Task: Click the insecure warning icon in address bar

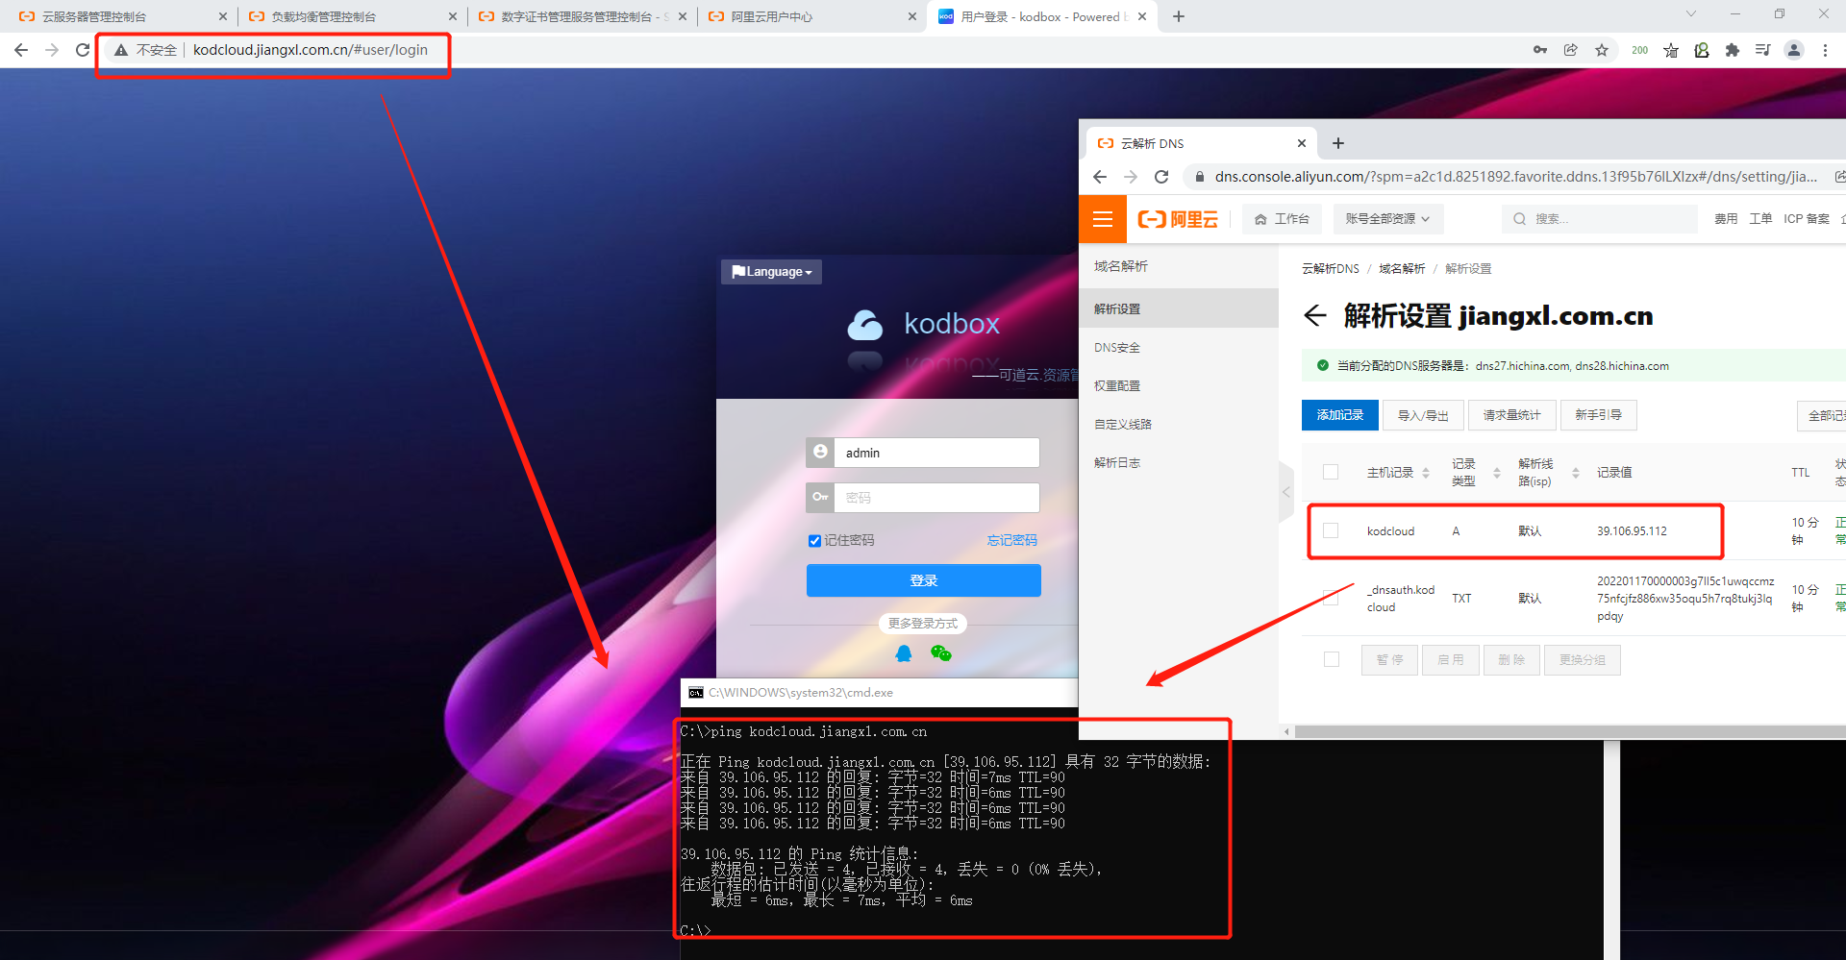Action: (121, 50)
